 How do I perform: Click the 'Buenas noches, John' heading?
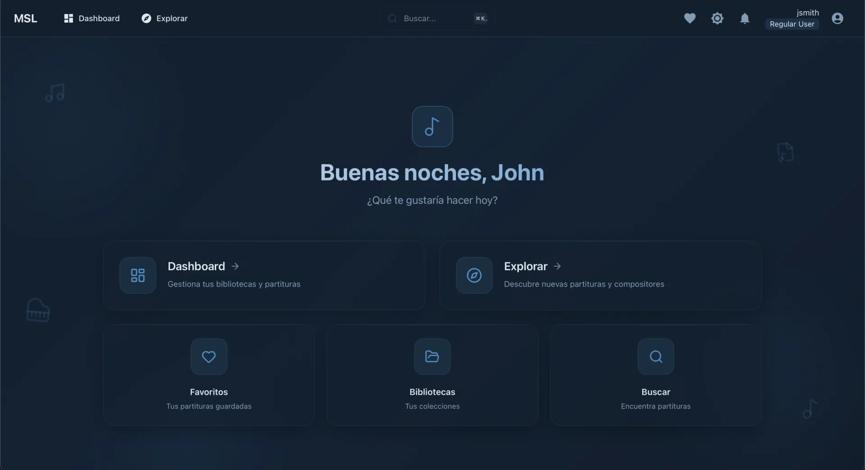tap(432, 173)
